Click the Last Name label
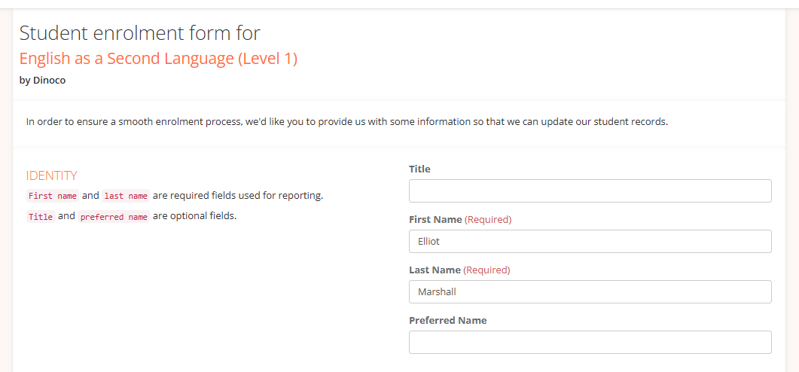The height and width of the screenshot is (372, 799). [x=435, y=270]
